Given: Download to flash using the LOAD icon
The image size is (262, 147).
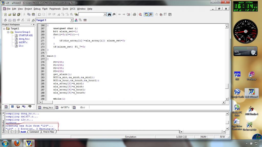Looking at the screenshot, I should click(x=29, y=20).
